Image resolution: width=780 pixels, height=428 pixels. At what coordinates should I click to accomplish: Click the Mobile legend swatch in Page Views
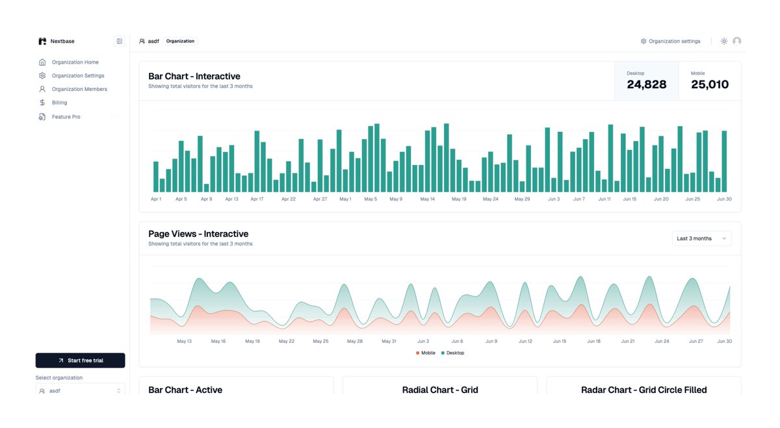coord(417,353)
